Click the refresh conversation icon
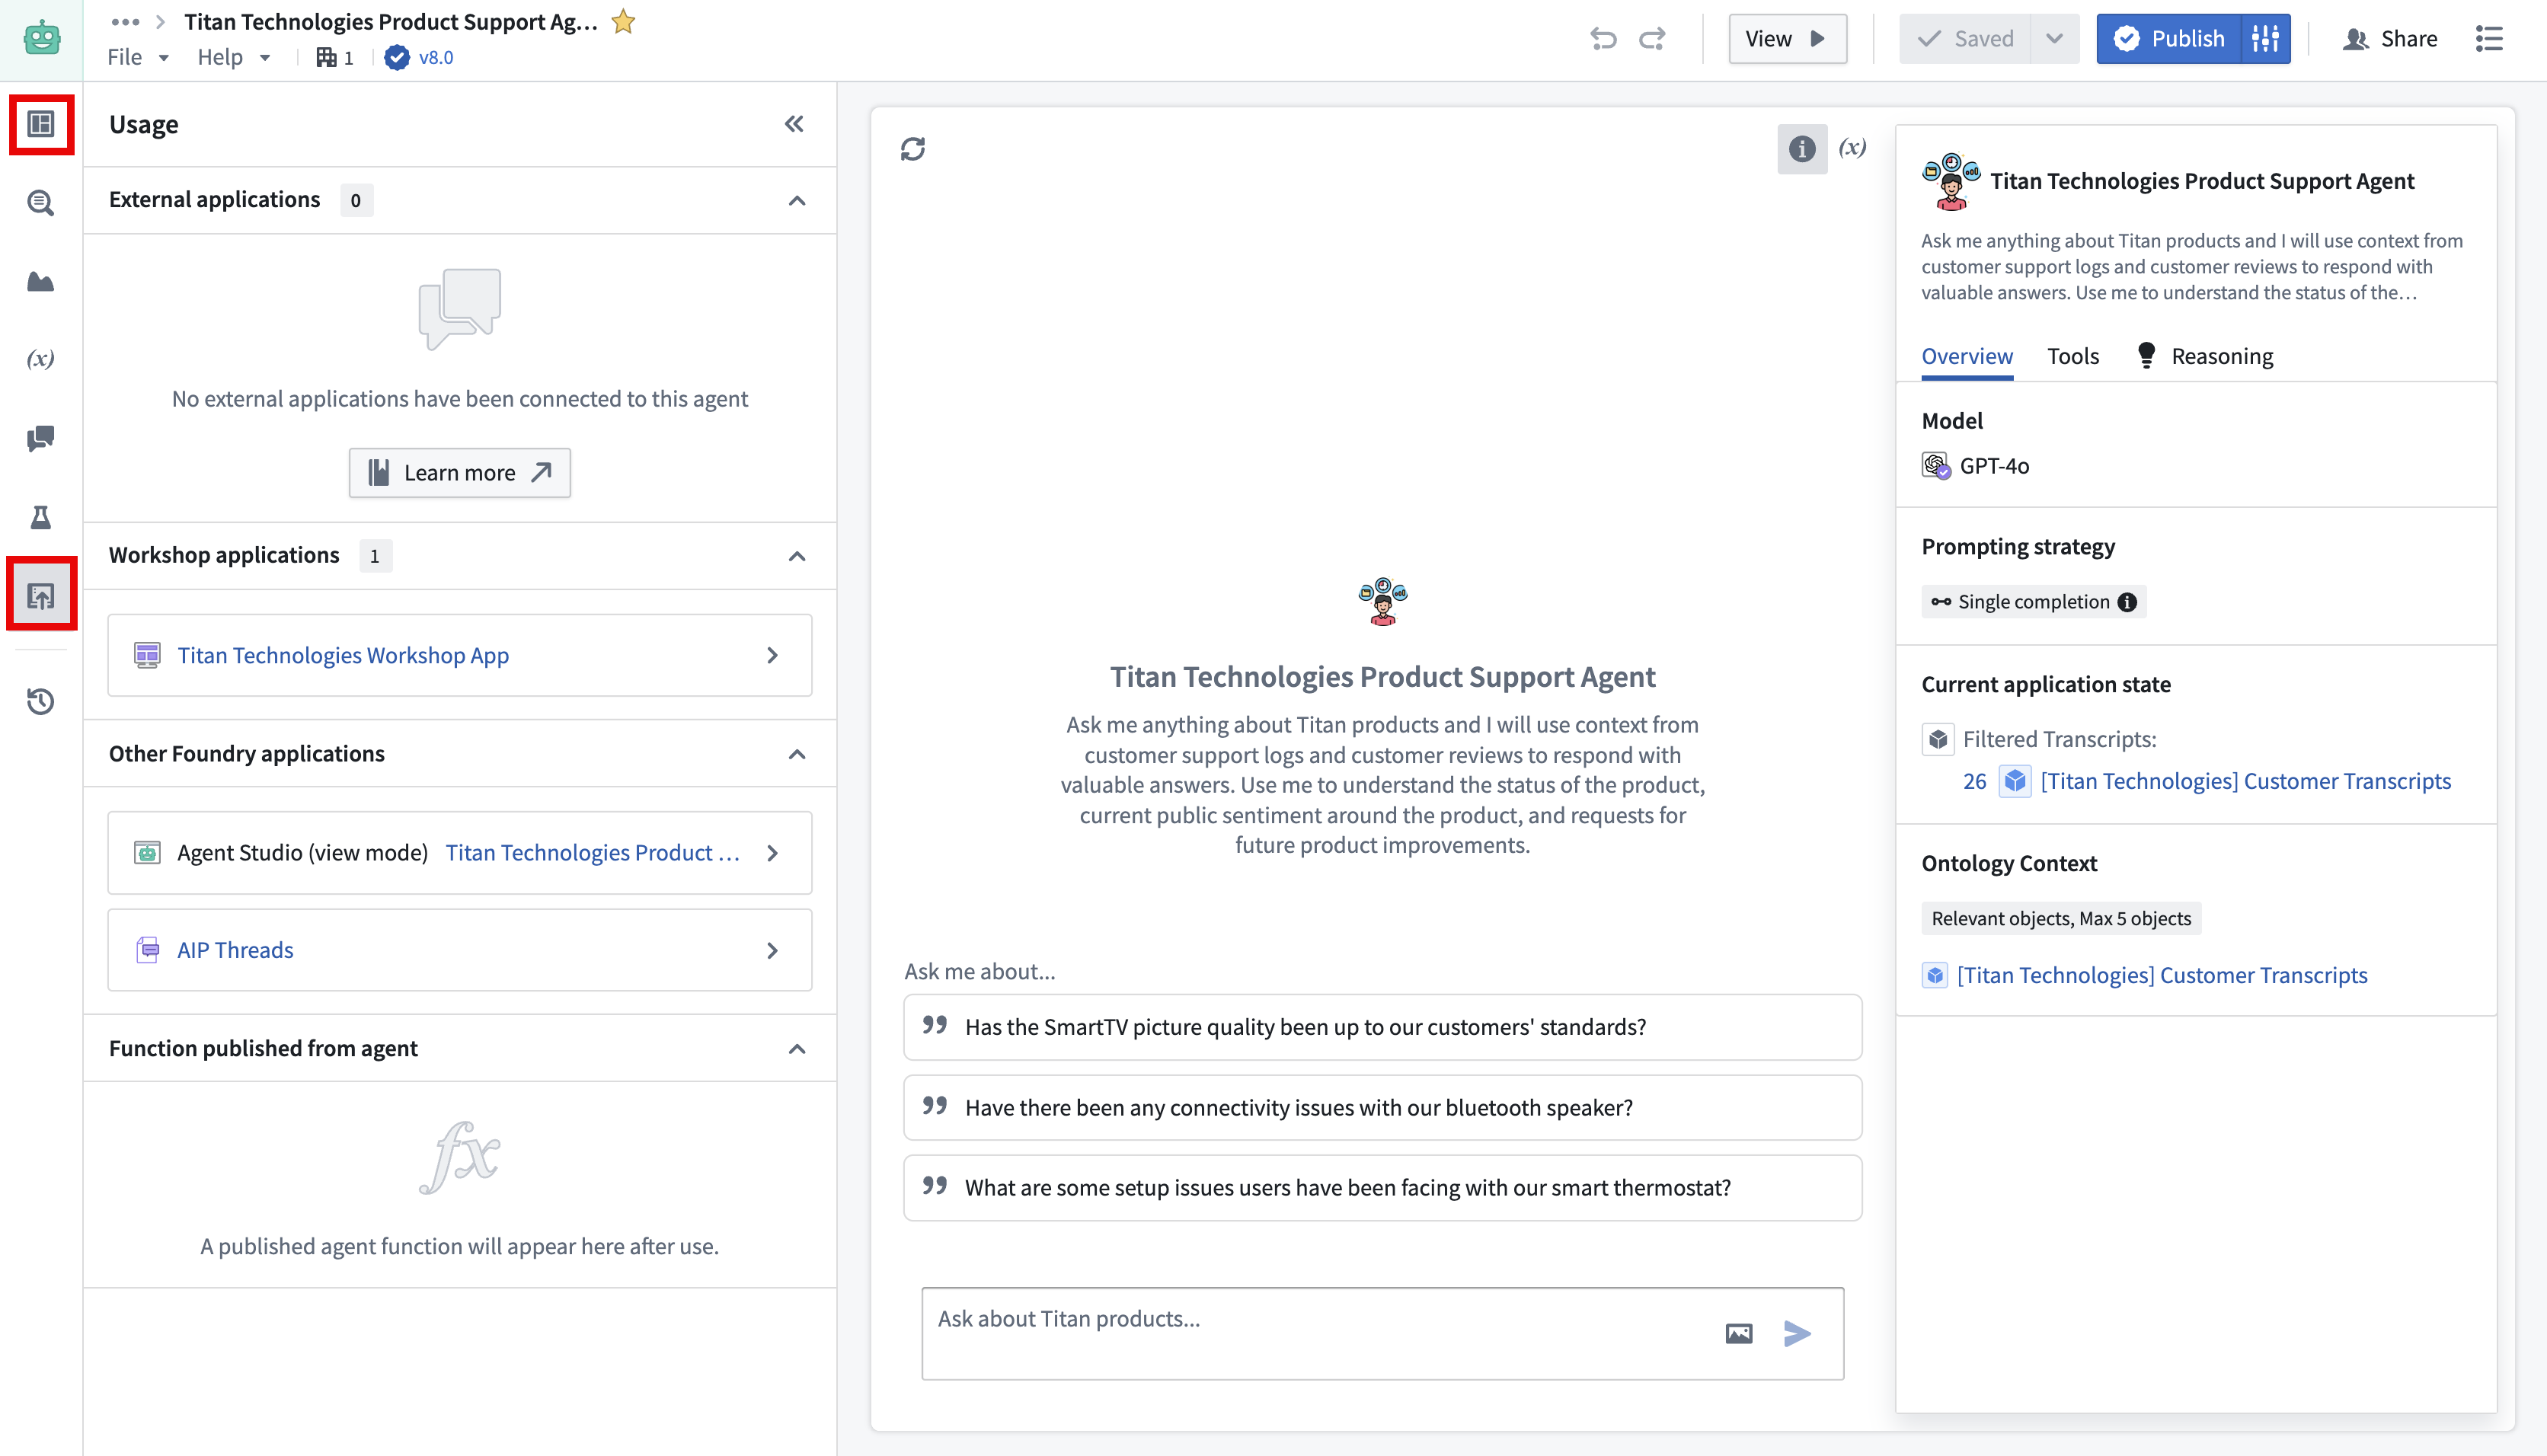Screen dimensions: 2547x1456 coord(913,148)
